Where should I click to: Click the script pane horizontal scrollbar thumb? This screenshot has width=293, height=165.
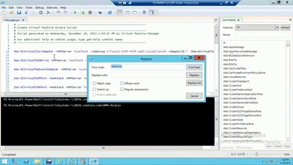(x=65, y=94)
